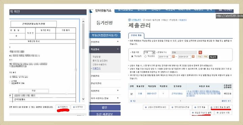Open the 부동산(통합전자등기) menu header
This screenshot has width=243, height=125.
[105, 35]
